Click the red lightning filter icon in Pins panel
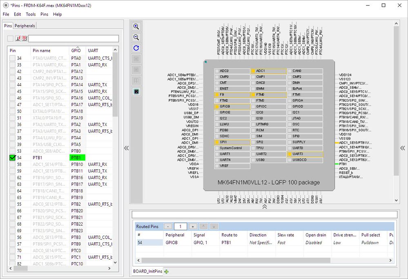 18,38
